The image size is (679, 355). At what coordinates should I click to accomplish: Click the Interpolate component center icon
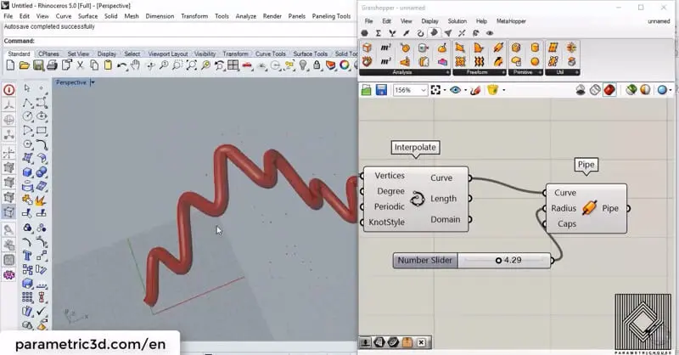[418, 198]
